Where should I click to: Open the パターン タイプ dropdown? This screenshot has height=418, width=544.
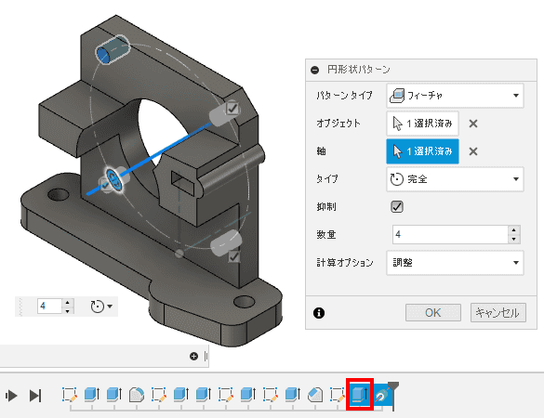[x=455, y=96]
